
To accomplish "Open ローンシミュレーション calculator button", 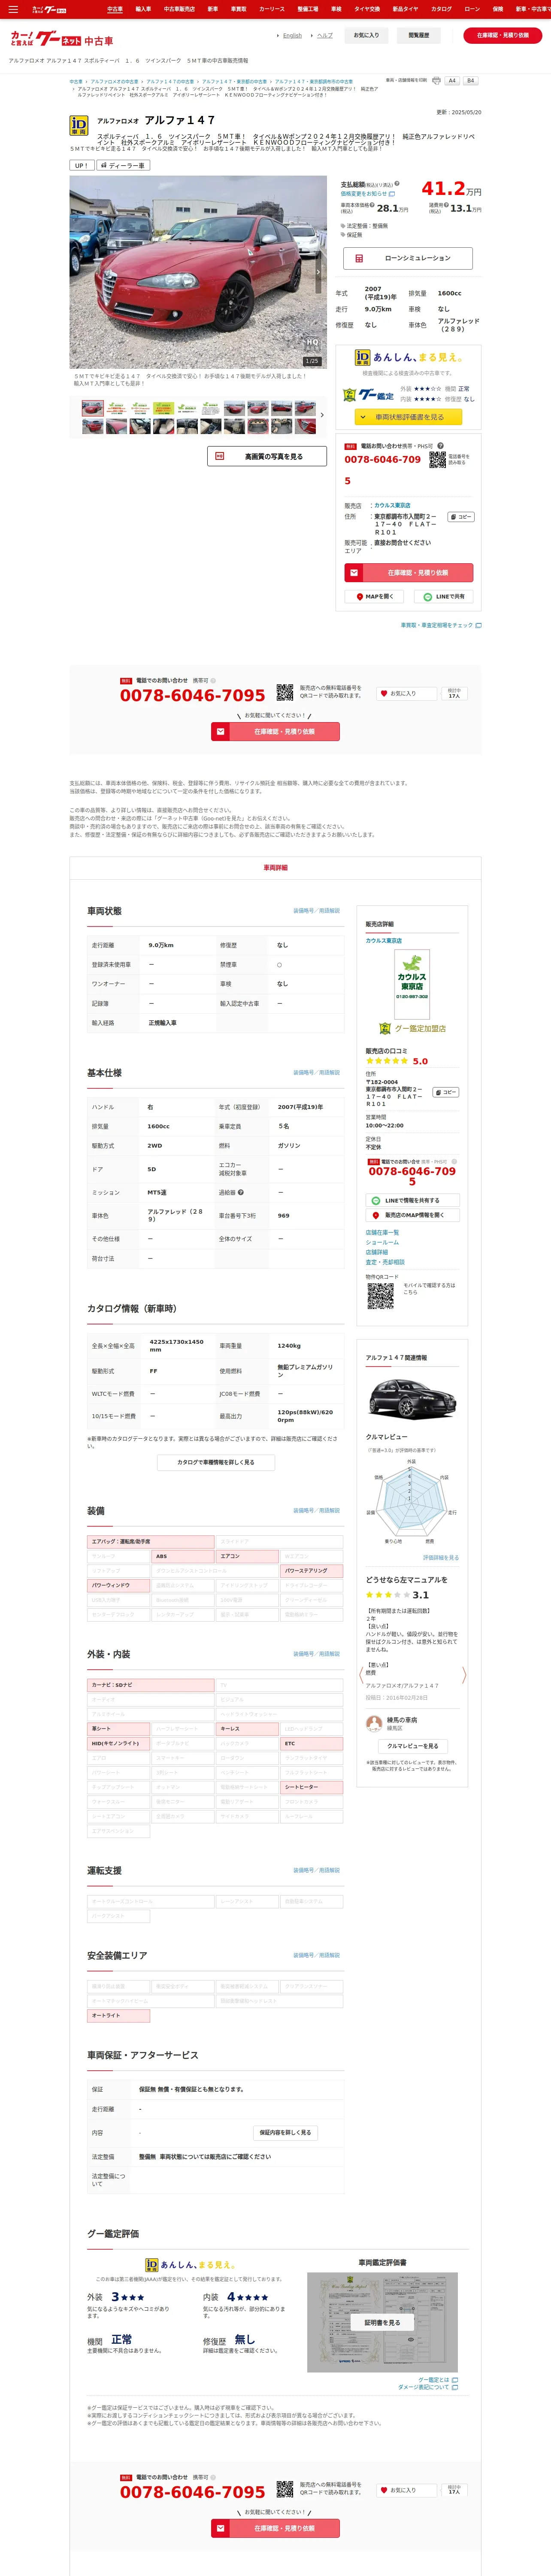I will pos(408,258).
